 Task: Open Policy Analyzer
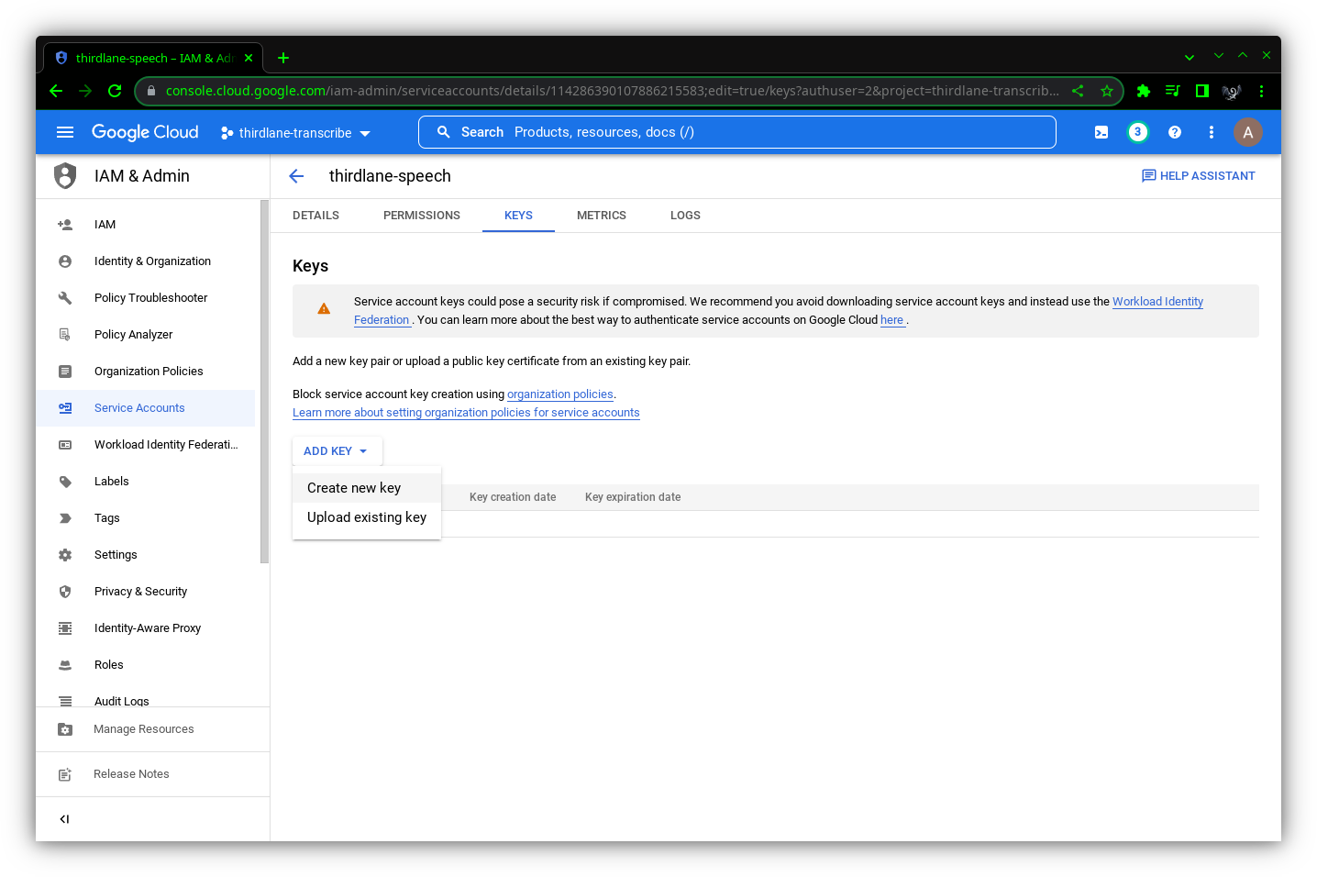point(146,335)
